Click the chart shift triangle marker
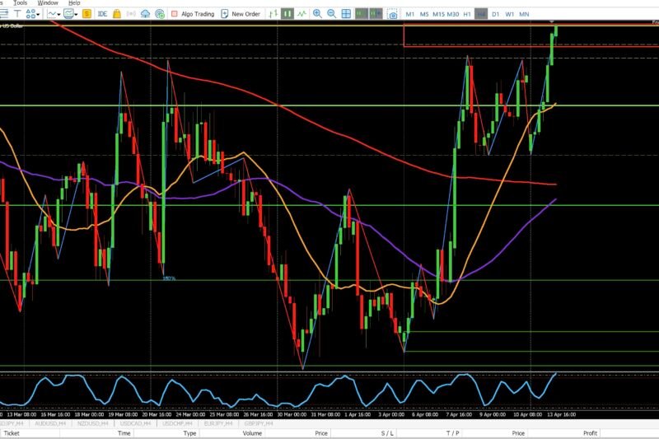659x439 pixels. click(552, 21)
